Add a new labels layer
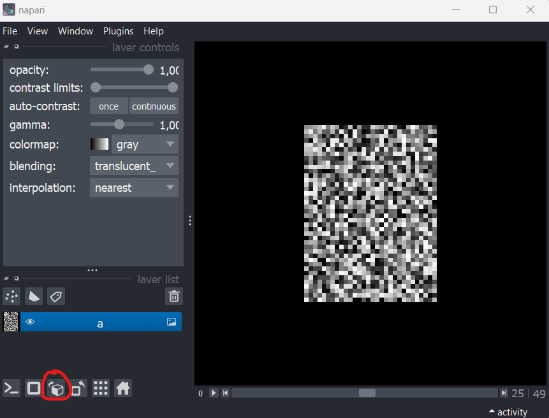The height and width of the screenshot is (418, 549). (55, 296)
